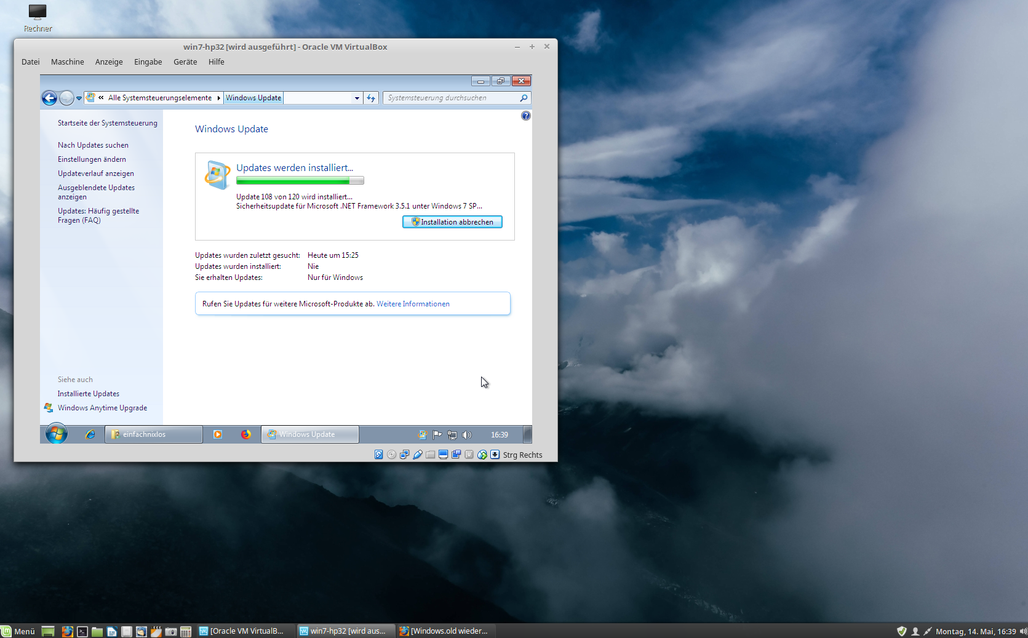The width and height of the screenshot is (1028, 638).
Task: Open 'Installierte Updates' link
Action: [x=89, y=394]
